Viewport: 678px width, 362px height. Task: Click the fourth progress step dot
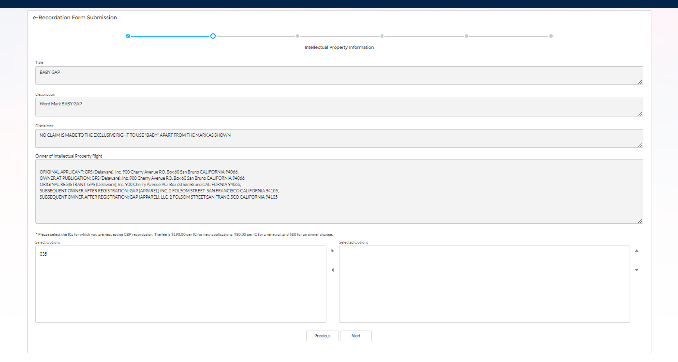coord(382,36)
